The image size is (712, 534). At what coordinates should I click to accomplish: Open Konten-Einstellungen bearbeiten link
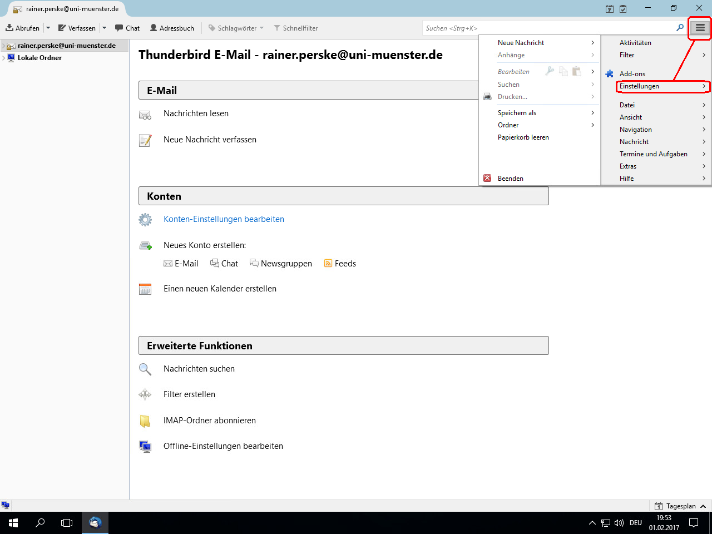pyautogui.click(x=224, y=219)
